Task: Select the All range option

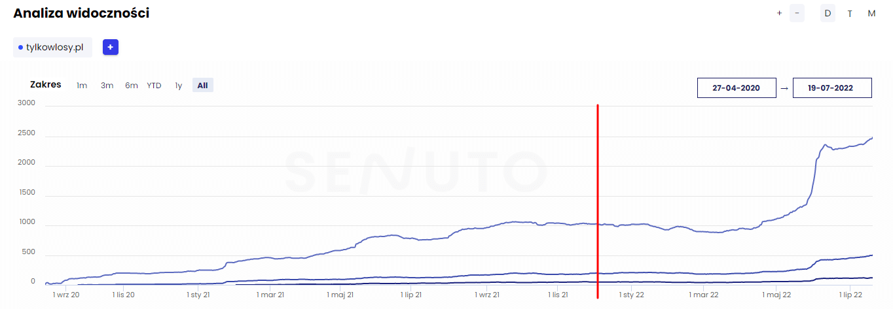Action: tap(202, 85)
